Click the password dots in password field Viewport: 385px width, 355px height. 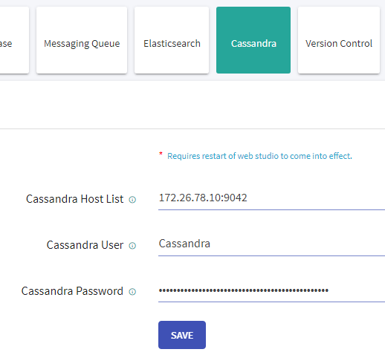pos(244,290)
